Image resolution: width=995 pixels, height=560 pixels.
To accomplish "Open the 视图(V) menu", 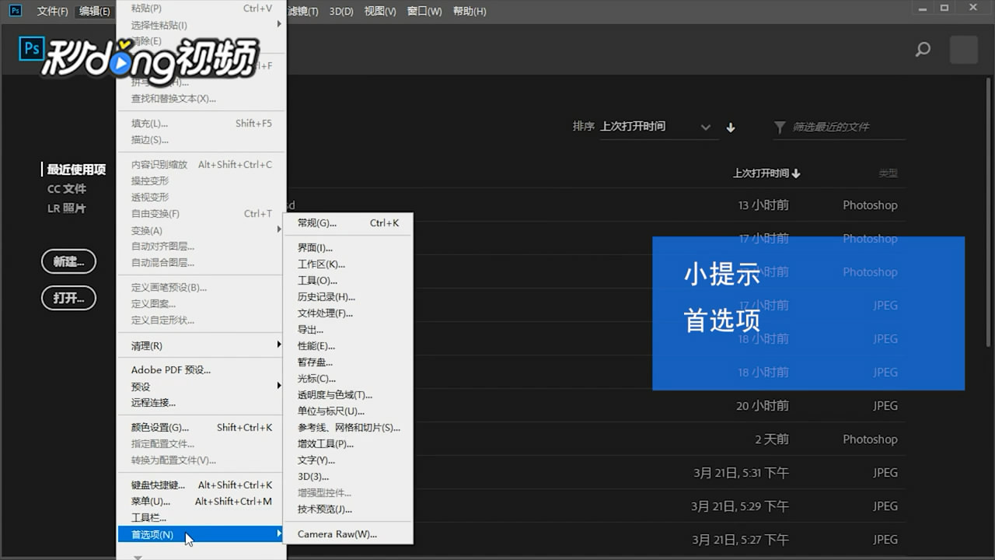I will click(380, 11).
